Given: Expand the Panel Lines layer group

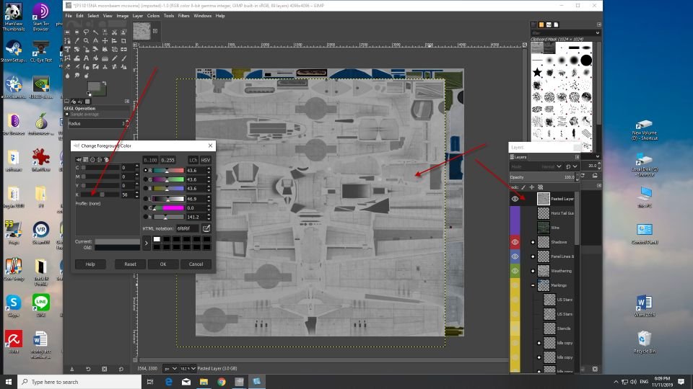Looking at the screenshot, I should 533,256.
